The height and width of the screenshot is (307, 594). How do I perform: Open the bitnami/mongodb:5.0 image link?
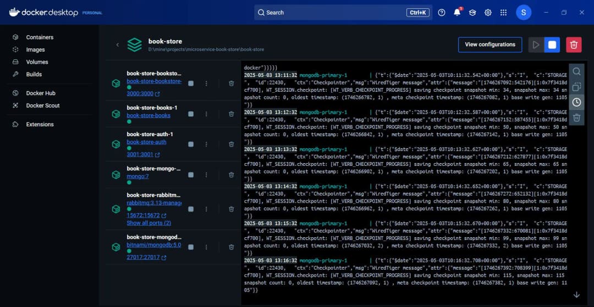pos(154,245)
